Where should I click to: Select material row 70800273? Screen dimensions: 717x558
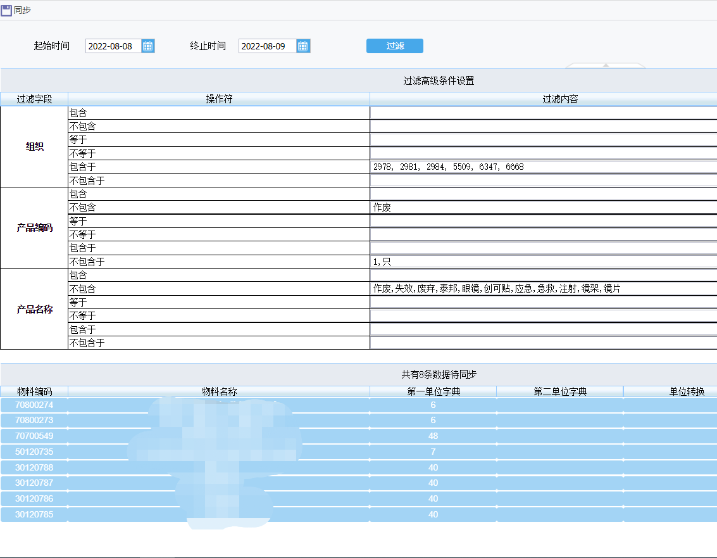click(358, 420)
